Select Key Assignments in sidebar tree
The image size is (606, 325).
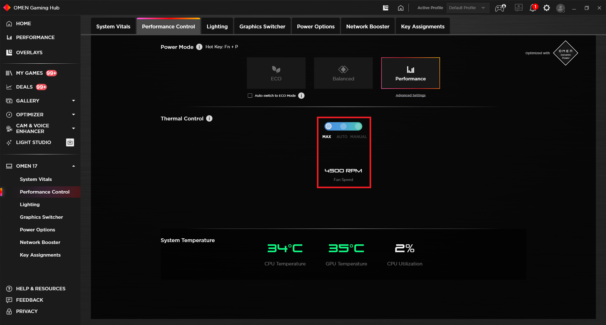coord(40,255)
